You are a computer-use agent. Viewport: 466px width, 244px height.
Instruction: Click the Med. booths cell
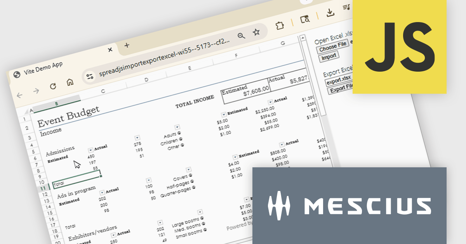190,228
